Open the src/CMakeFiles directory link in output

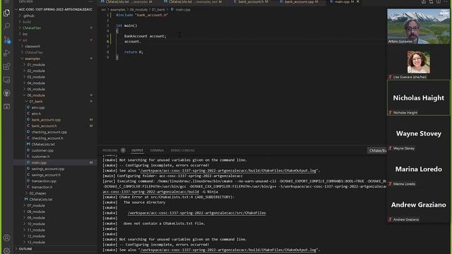pos(196,213)
